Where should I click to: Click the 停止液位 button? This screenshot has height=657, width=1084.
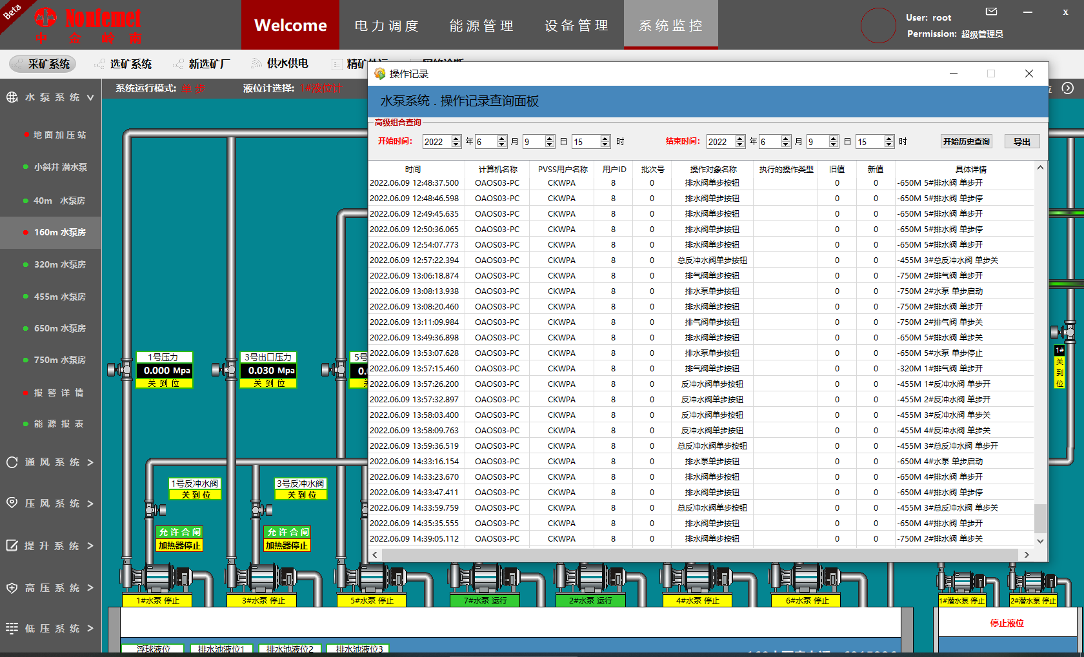1007,623
